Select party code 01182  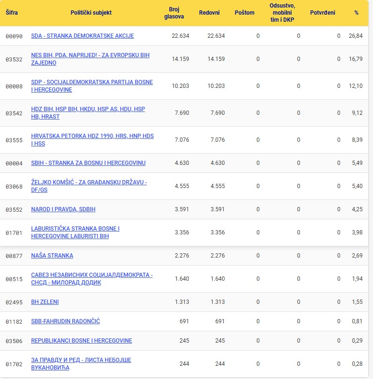click(x=14, y=322)
